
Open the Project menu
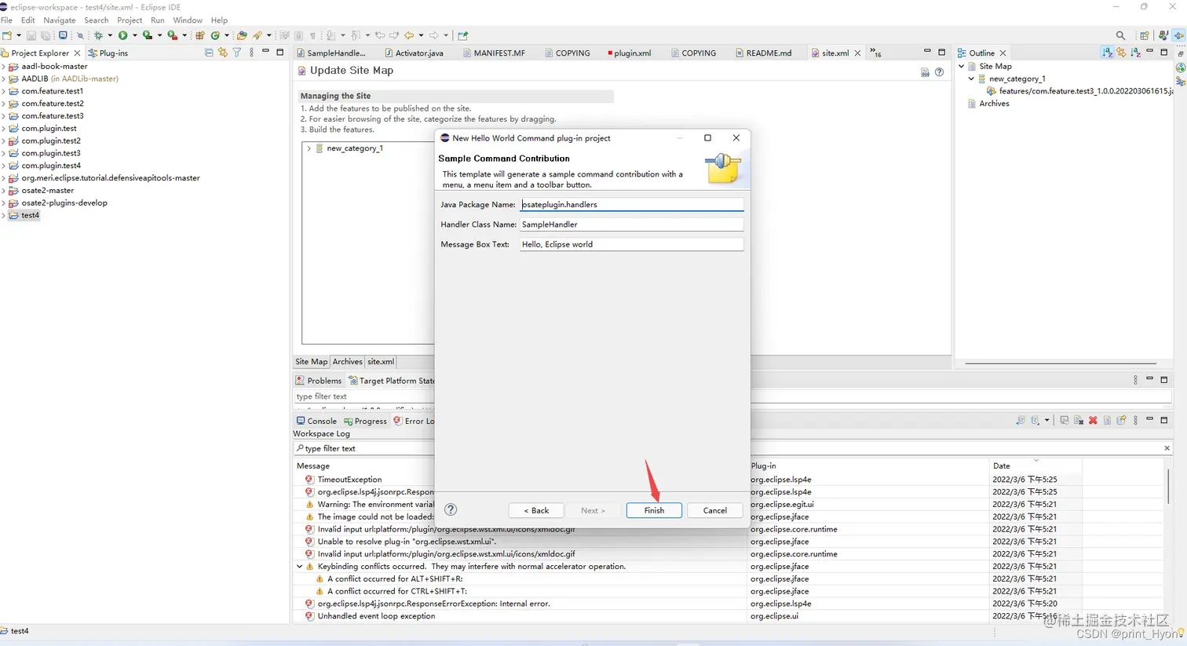click(130, 20)
